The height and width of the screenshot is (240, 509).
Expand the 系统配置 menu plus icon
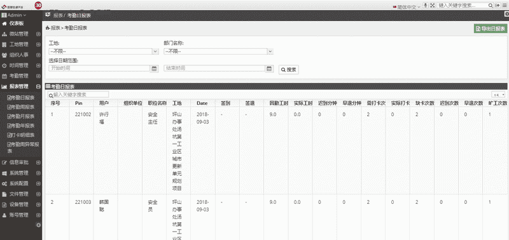(38, 183)
